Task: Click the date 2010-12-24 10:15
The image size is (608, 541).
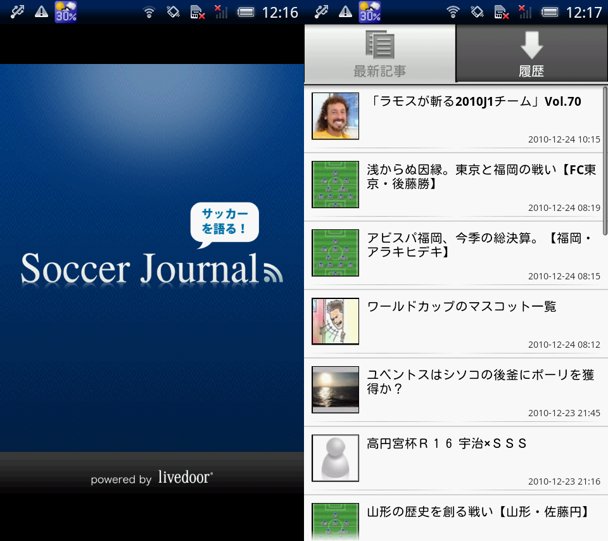Action: 564,139
